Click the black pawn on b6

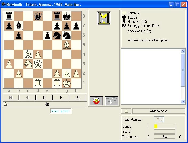(x=19, y=35)
